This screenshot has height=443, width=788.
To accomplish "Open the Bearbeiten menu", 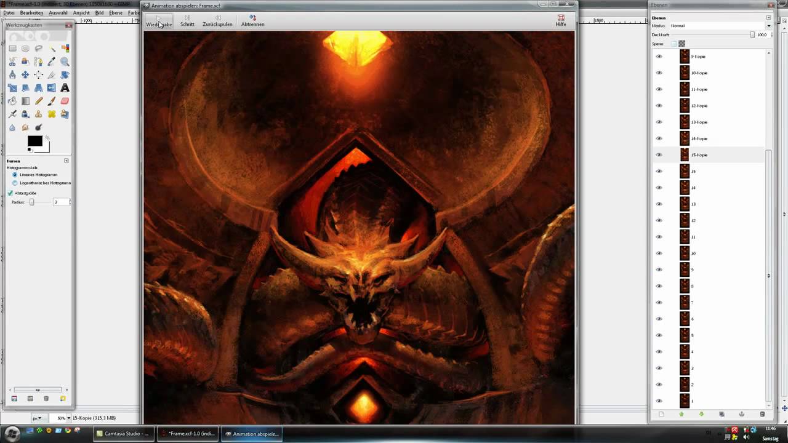I will (x=31, y=12).
